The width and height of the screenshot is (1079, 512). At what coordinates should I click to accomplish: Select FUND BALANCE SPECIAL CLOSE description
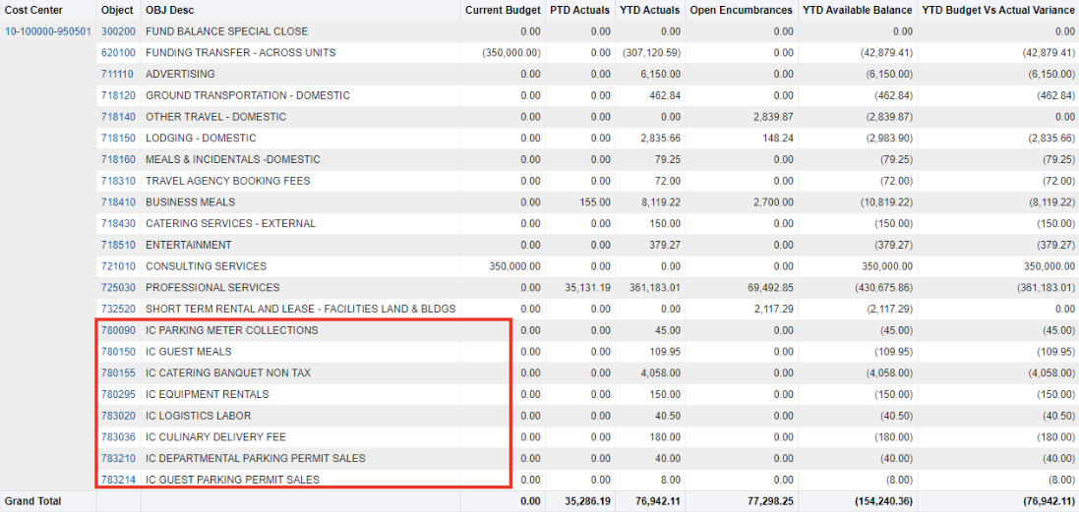pyautogui.click(x=227, y=31)
